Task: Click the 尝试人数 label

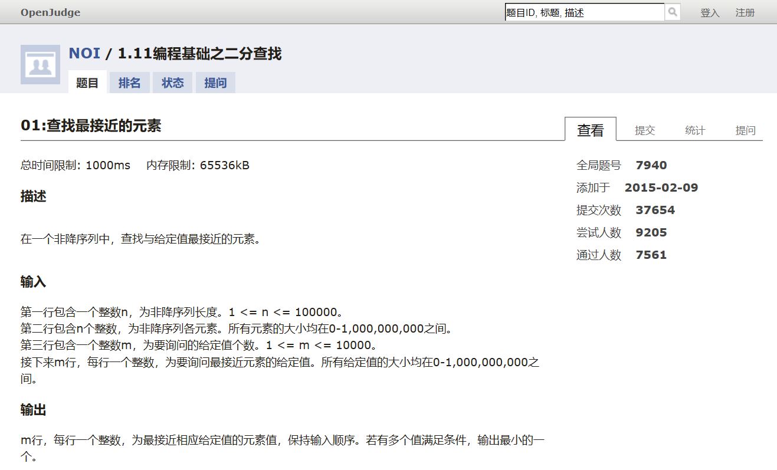Action: [599, 233]
